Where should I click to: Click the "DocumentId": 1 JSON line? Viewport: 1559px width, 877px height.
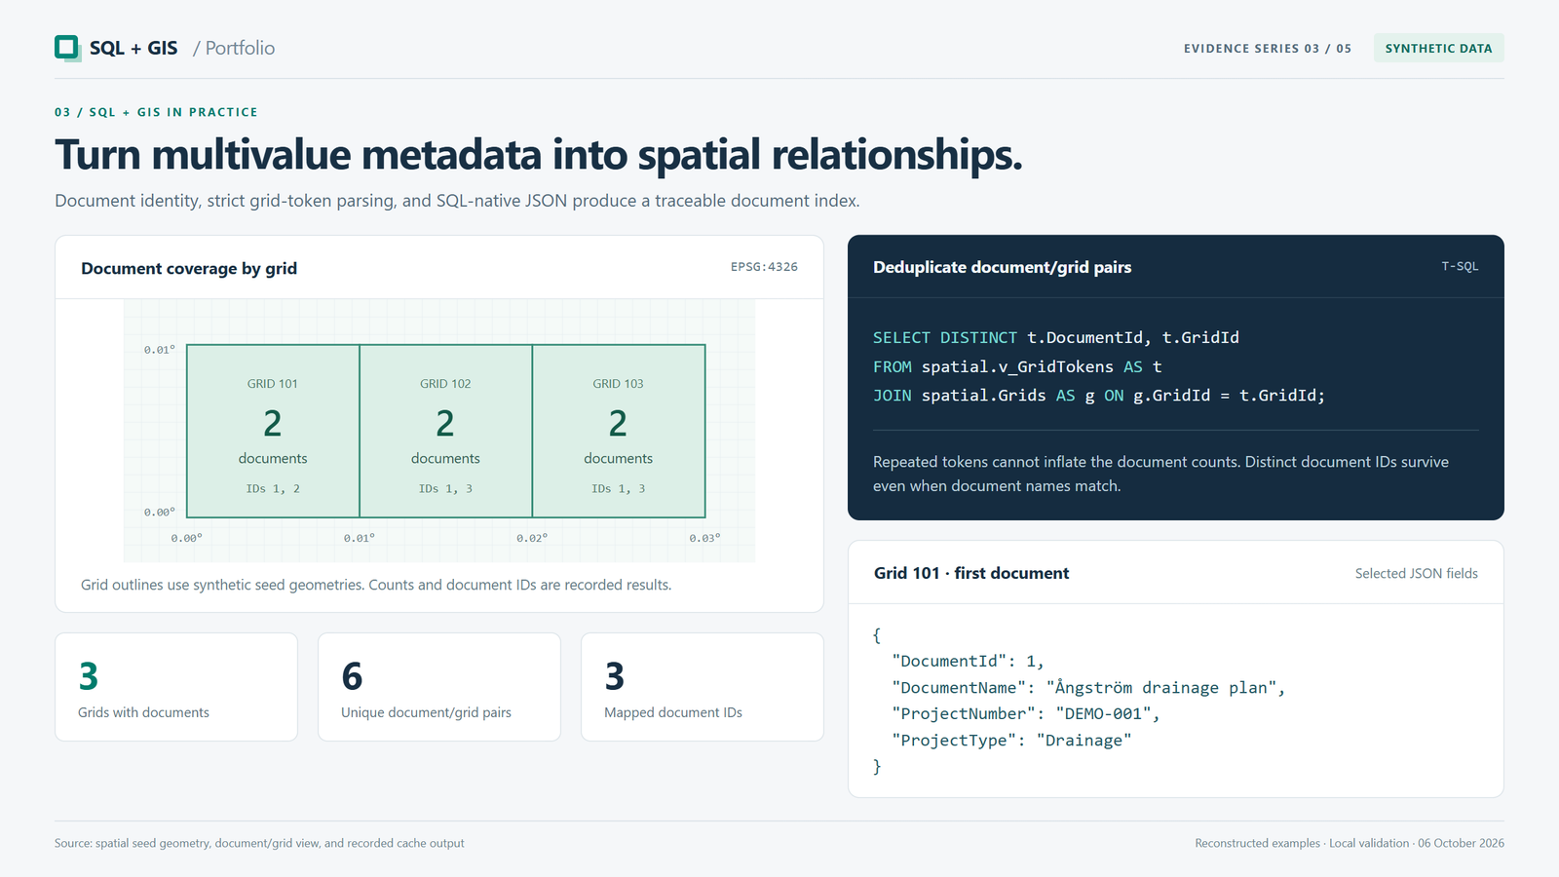click(x=968, y=661)
